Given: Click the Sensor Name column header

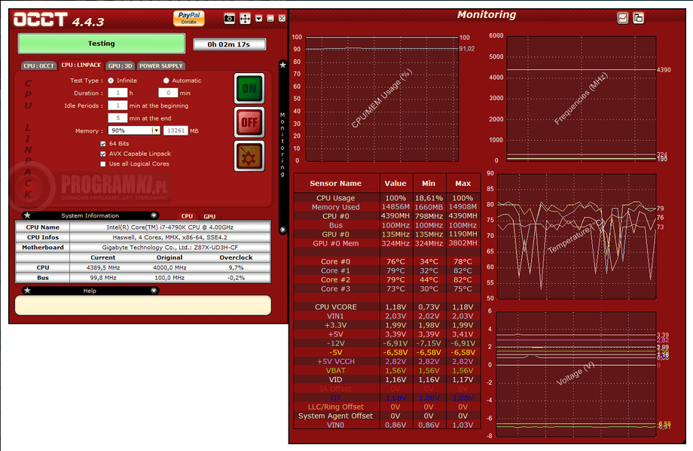Looking at the screenshot, I should (336, 183).
